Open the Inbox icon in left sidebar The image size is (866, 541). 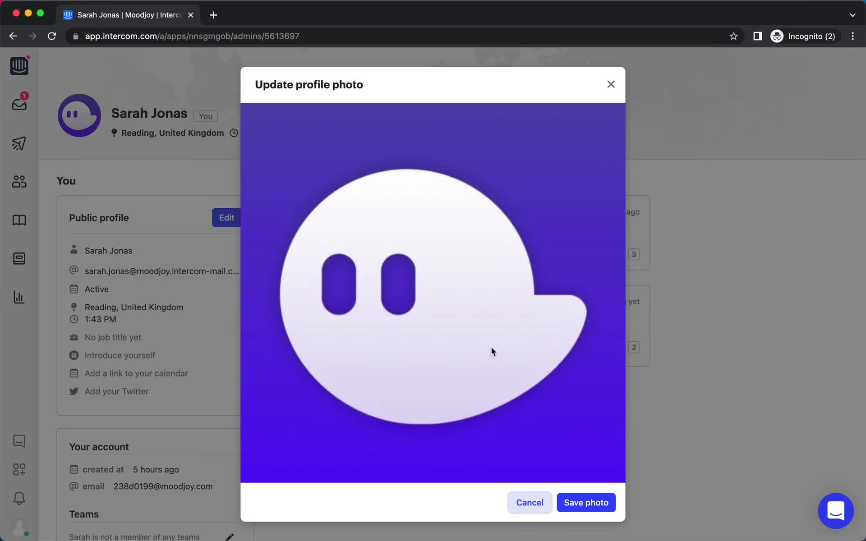coord(18,105)
